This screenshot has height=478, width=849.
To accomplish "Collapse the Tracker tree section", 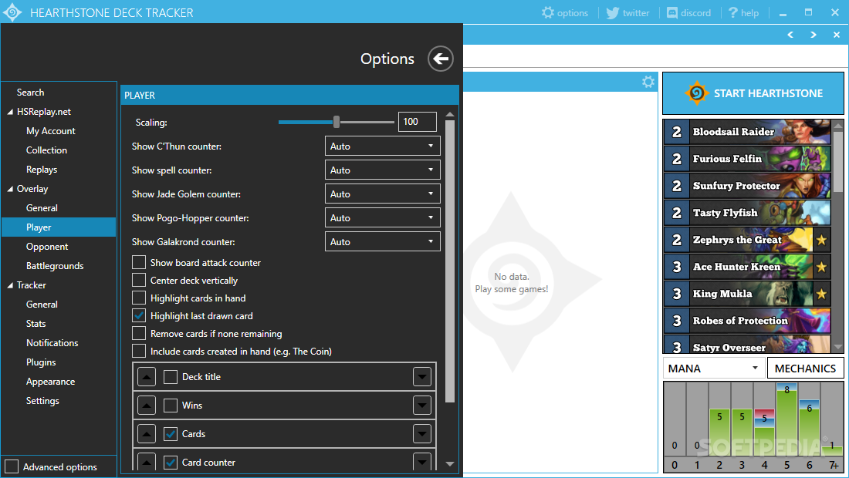I will tap(10, 285).
